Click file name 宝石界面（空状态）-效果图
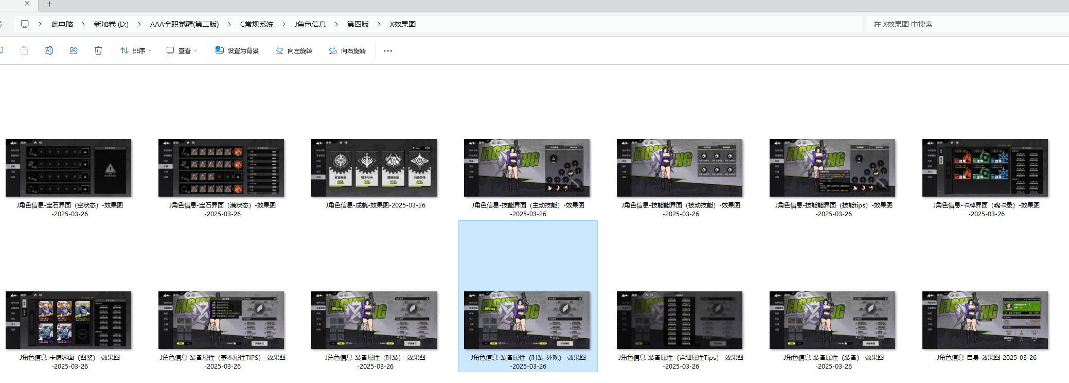 (x=70, y=210)
